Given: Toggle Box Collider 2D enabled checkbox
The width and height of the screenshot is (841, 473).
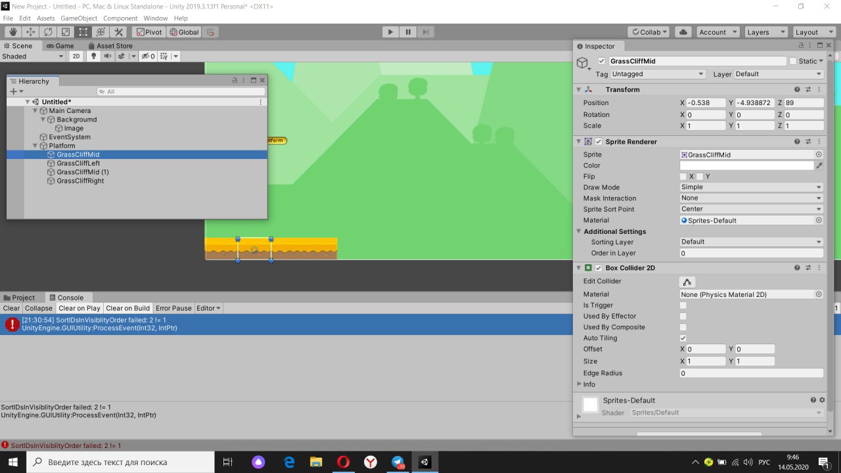Looking at the screenshot, I should point(599,268).
